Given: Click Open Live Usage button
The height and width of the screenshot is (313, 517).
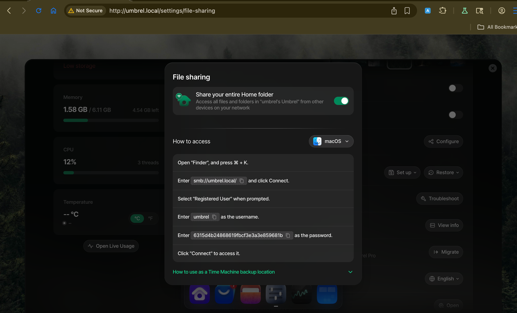Looking at the screenshot, I should (111, 246).
